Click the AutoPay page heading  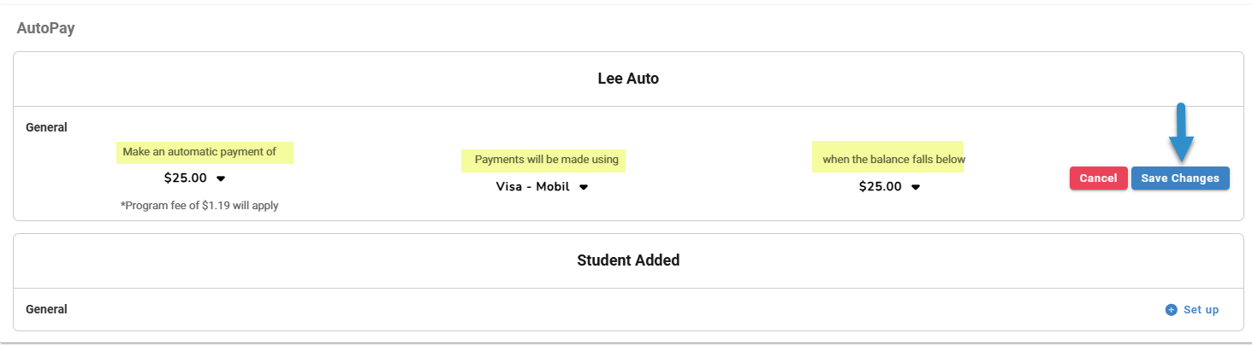[46, 28]
